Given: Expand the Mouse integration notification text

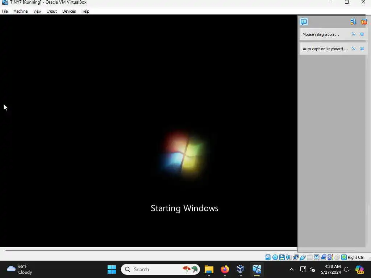Looking at the screenshot, I should (x=321, y=34).
